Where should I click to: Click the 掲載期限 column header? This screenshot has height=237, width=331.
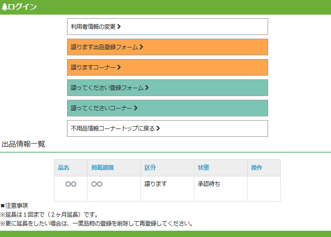click(x=102, y=168)
